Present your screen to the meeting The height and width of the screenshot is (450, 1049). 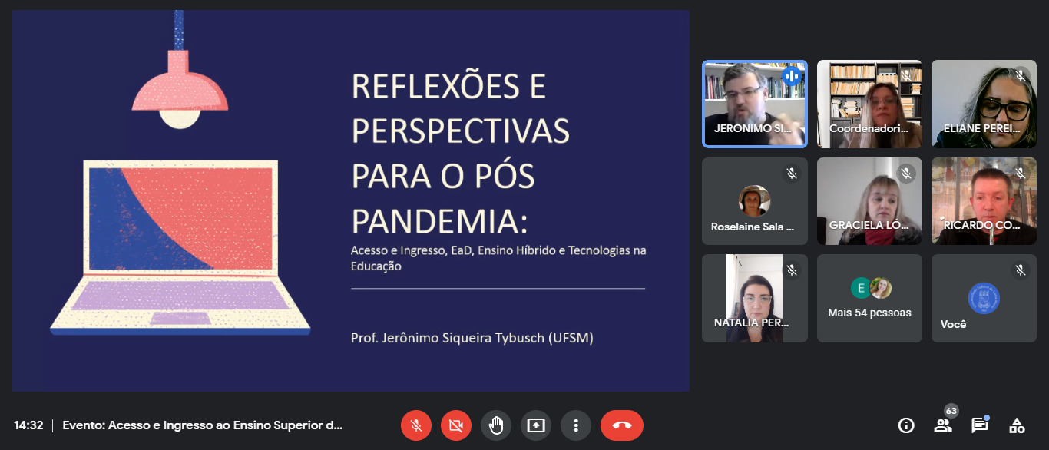(x=536, y=425)
